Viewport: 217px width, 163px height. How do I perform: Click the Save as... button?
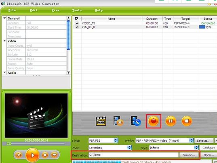coord(204,141)
